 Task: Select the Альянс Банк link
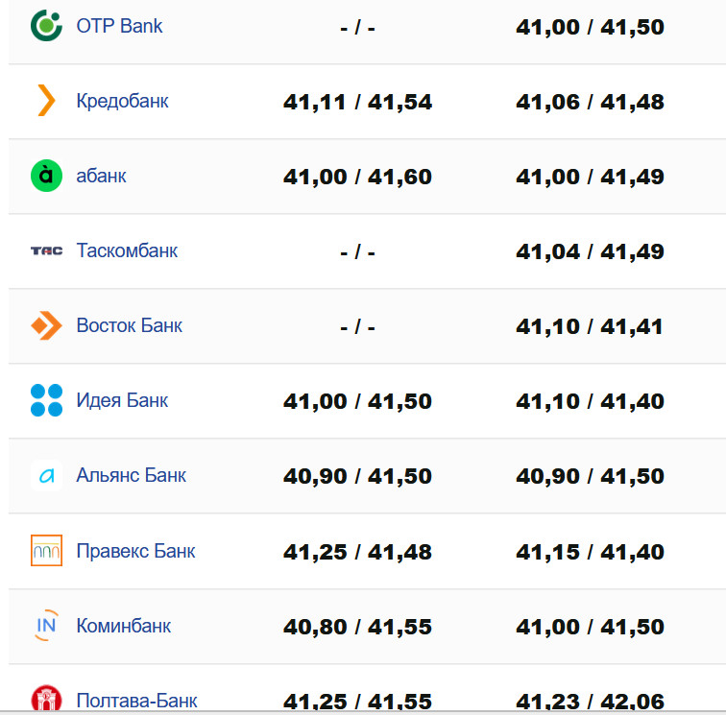tap(131, 475)
